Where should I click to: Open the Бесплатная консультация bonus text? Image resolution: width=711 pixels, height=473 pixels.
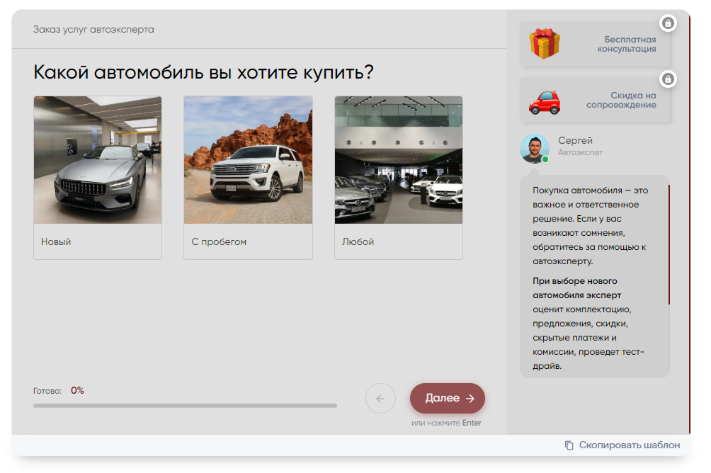click(x=626, y=44)
